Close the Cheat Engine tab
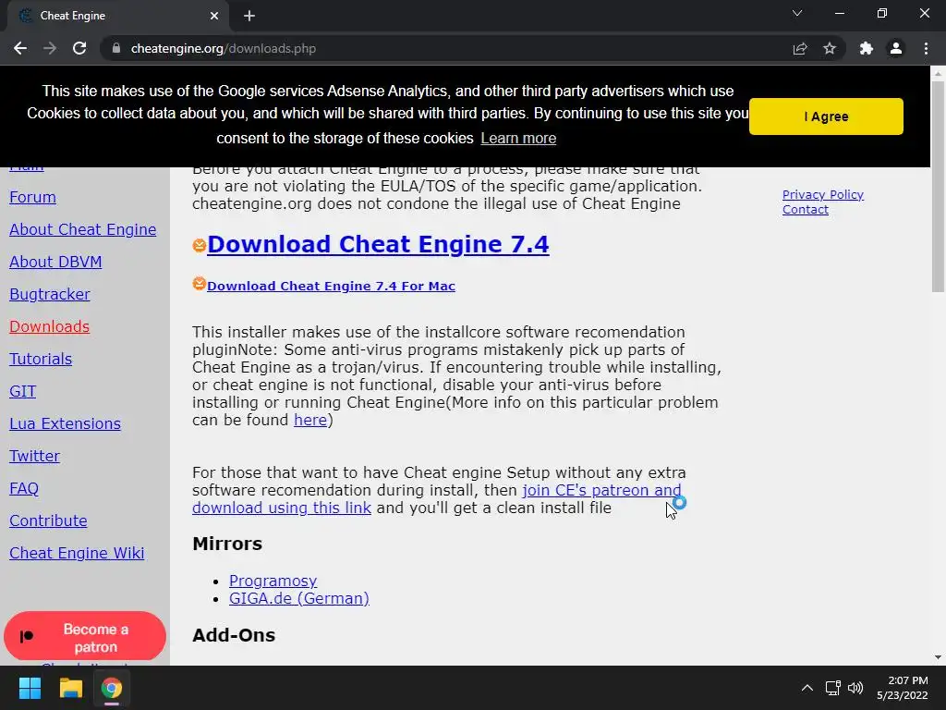 pyautogui.click(x=214, y=16)
